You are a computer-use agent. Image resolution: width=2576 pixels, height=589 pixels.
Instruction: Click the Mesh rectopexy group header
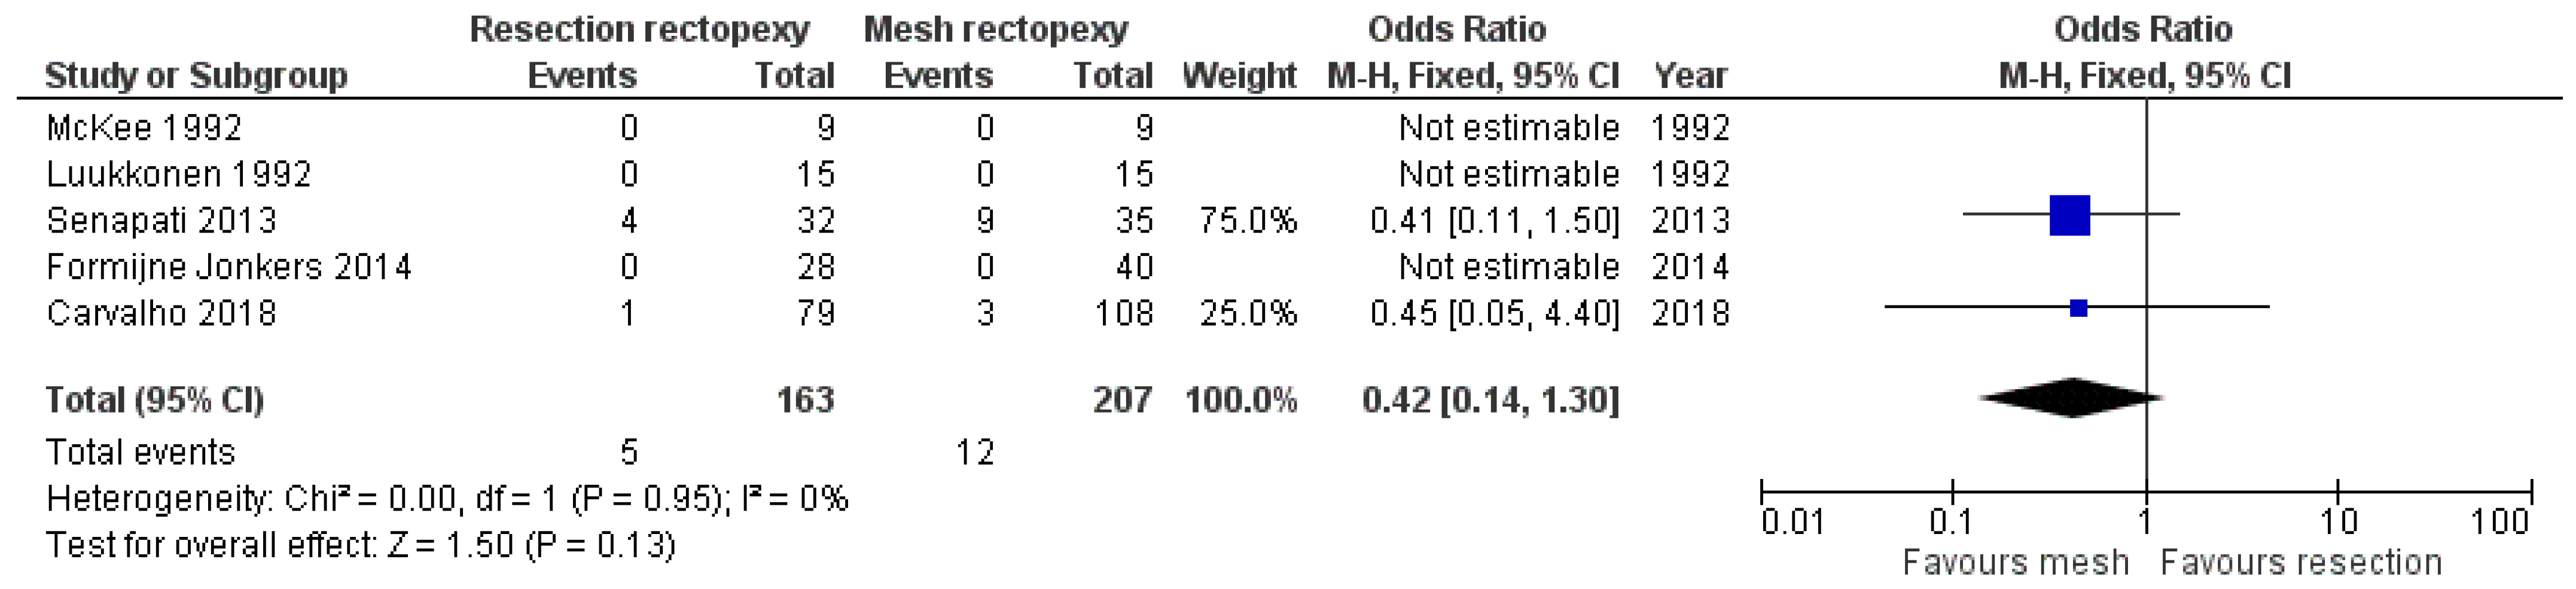995,29
